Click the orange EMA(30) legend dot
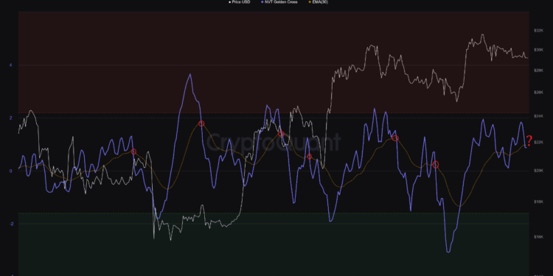 (x=310, y=2)
